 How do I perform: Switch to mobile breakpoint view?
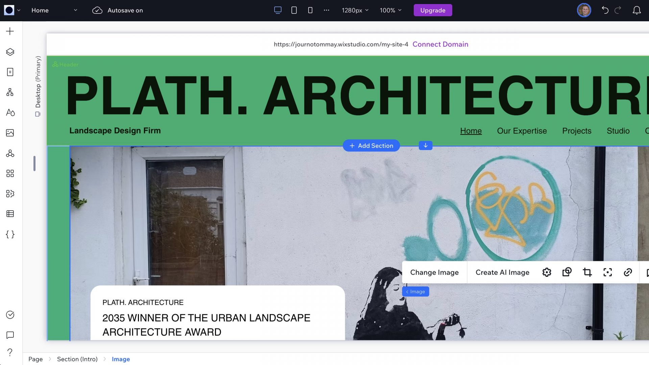[310, 10]
